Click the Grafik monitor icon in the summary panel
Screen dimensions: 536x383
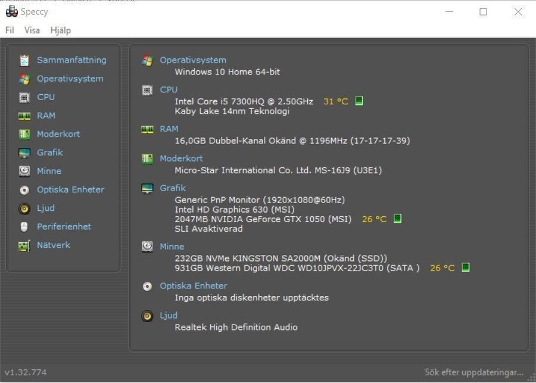pos(147,188)
